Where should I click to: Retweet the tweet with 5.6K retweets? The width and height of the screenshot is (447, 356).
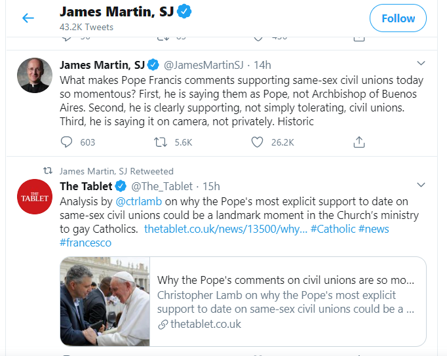pyautogui.click(x=161, y=142)
